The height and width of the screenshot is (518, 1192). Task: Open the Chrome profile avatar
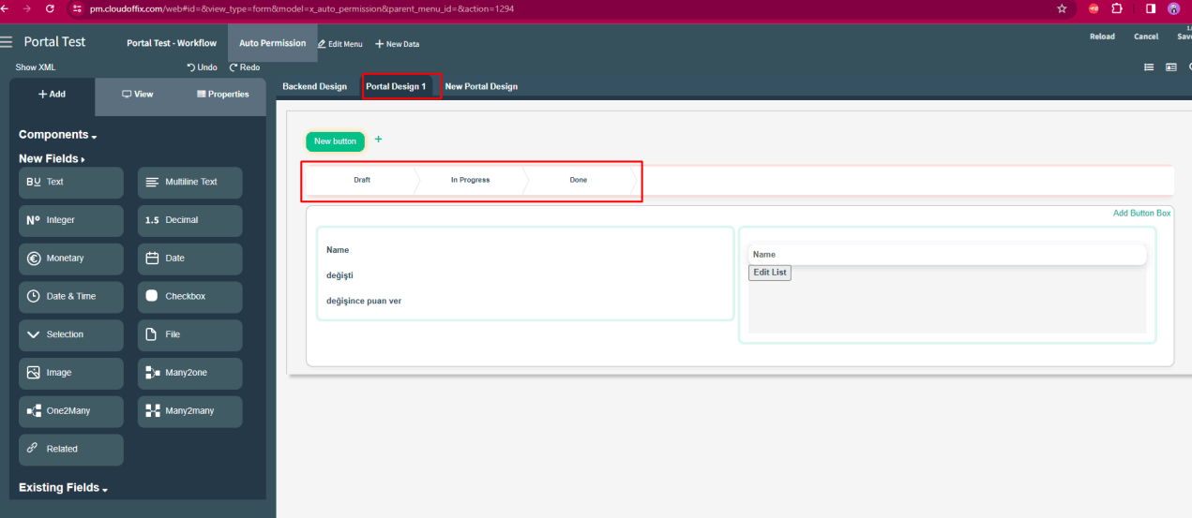point(1174,8)
